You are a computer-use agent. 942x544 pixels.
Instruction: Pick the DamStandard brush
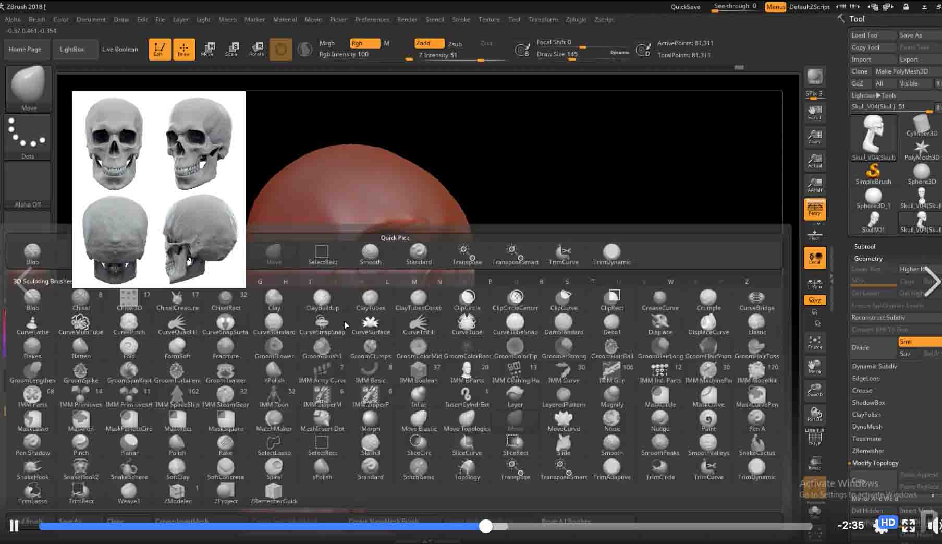click(563, 323)
